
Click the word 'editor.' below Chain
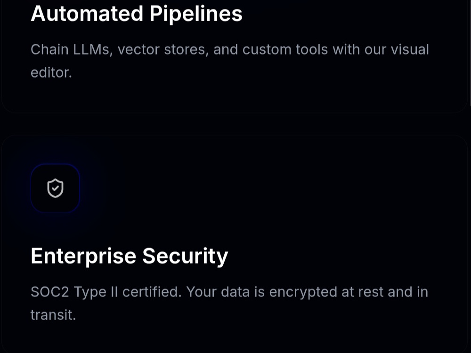(x=51, y=72)
